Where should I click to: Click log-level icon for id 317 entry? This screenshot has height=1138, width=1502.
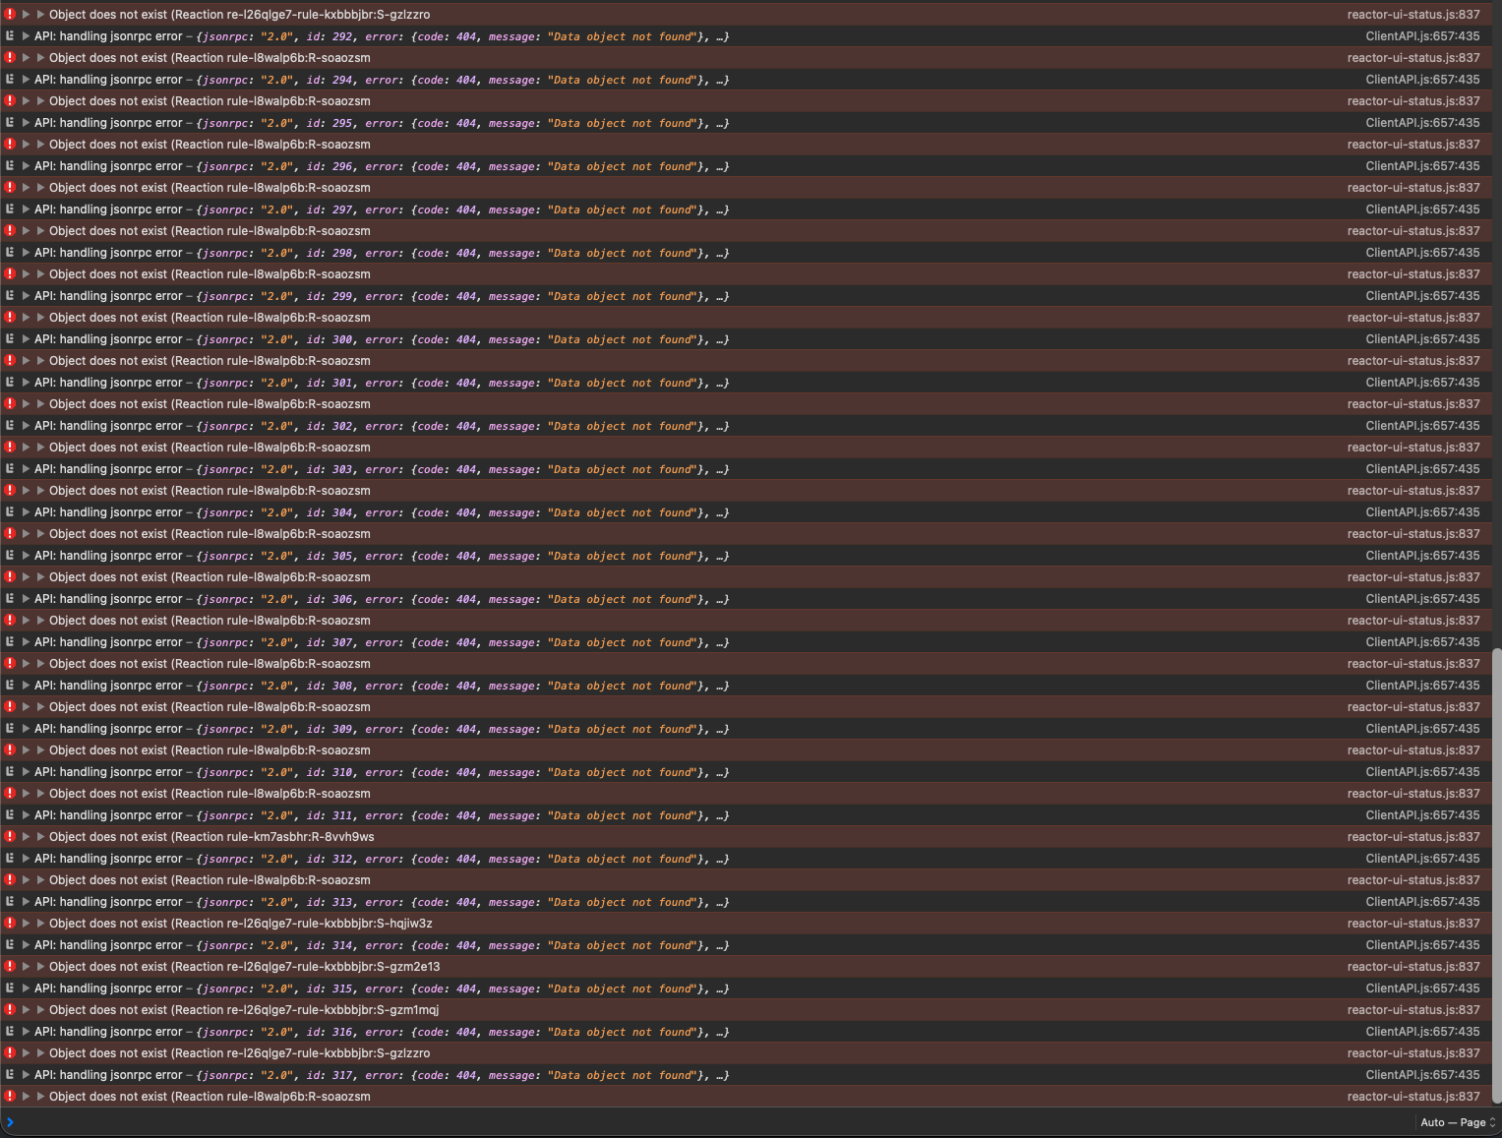coord(10,1075)
